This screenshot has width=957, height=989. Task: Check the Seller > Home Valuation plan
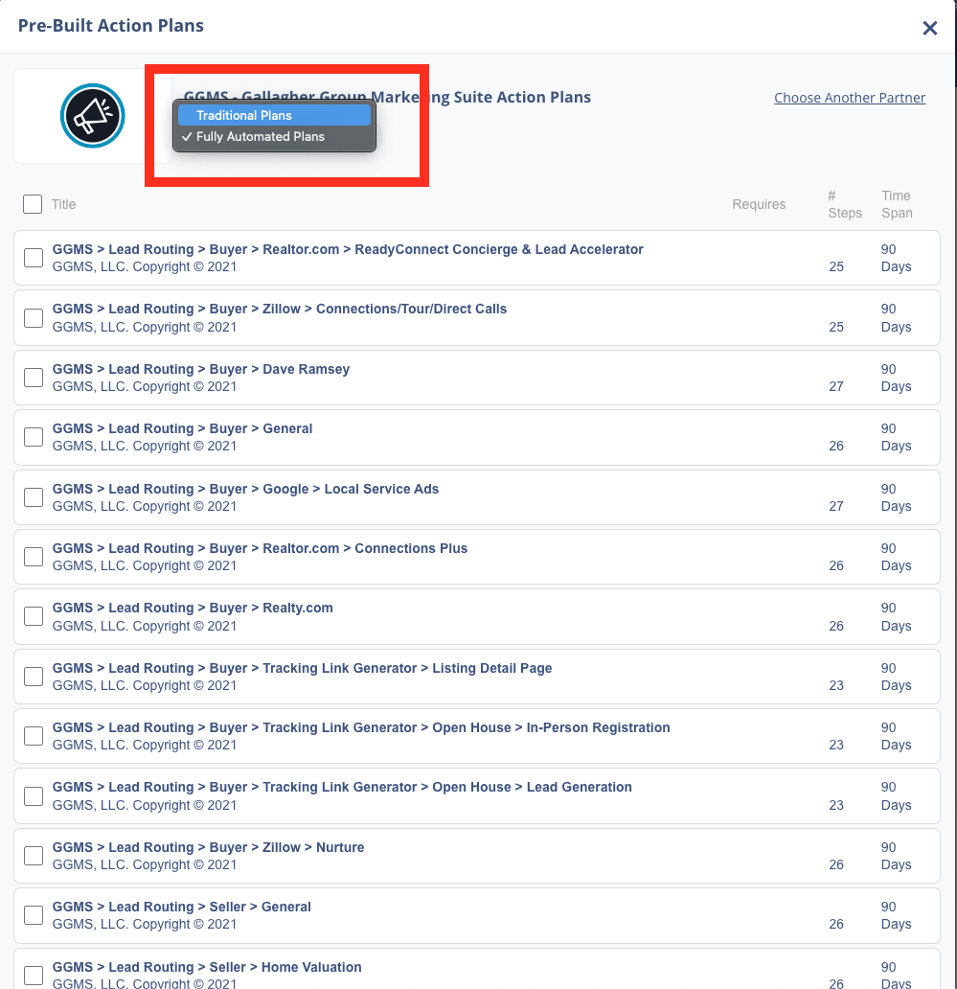pyautogui.click(x=34, y=976)
